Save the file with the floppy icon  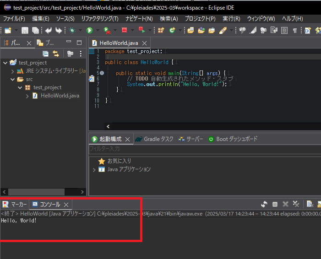coord(25,31)
